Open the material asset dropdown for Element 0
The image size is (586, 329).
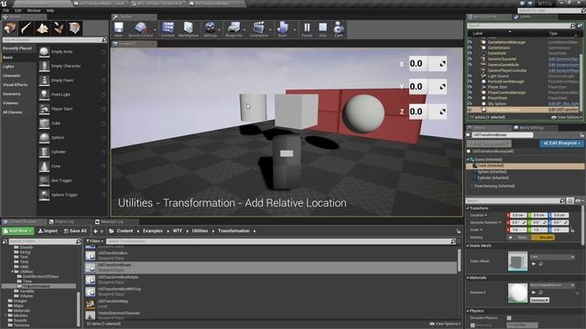(552, 285)
